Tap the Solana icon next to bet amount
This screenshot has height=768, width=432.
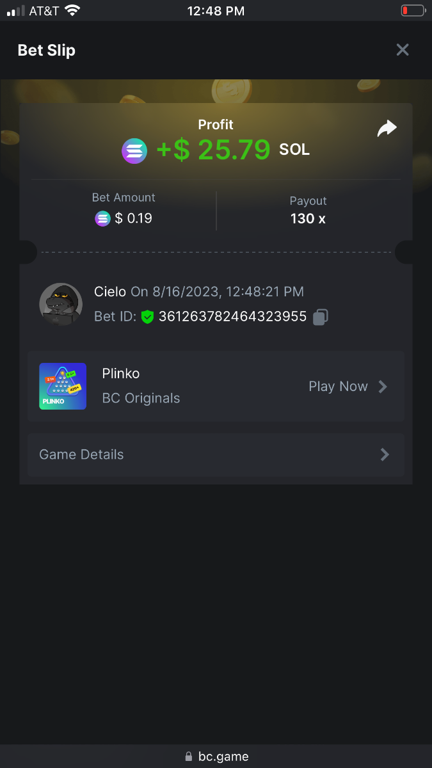[x=102, y=219]
